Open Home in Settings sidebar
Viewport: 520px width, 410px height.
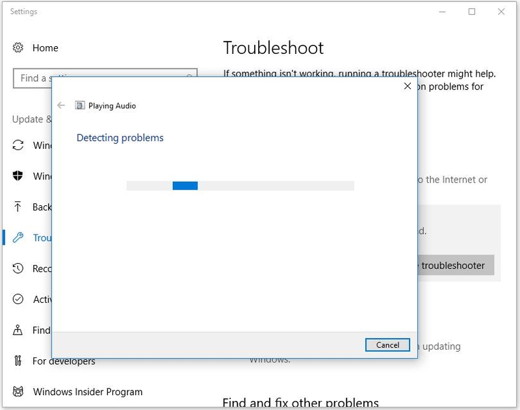45,48
